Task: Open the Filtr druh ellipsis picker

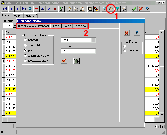Action: [15, 25]
